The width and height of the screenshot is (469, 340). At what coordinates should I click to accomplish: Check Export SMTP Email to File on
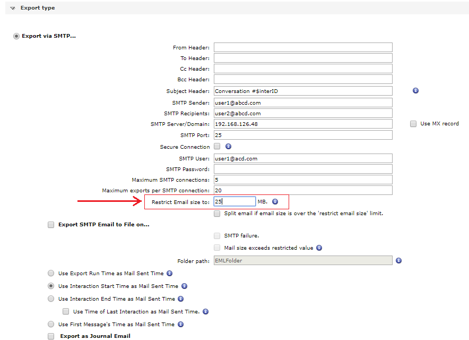tap(51, 225)
